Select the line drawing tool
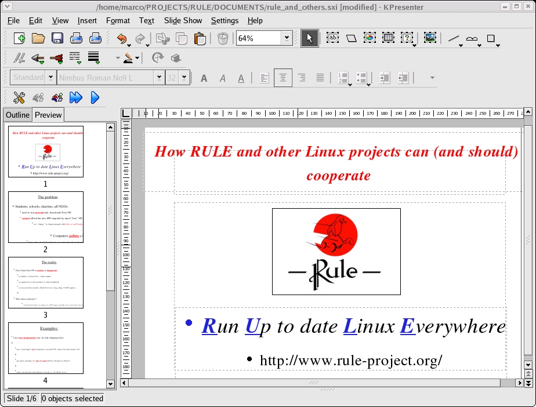The height and width of the screenshot is (407, 536). pyautogui.click(x=453, y=39)
